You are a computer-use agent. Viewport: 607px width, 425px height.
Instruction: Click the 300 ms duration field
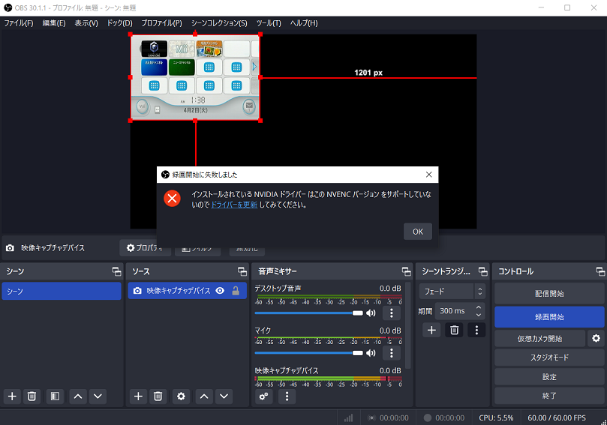(454, 311)
